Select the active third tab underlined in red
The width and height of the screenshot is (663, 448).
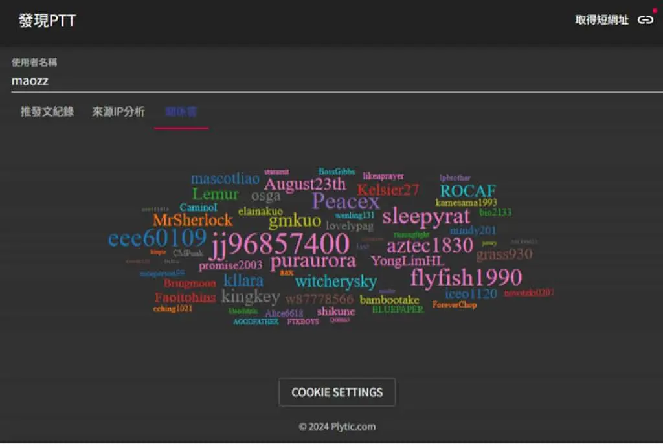(x=181, y=111)
